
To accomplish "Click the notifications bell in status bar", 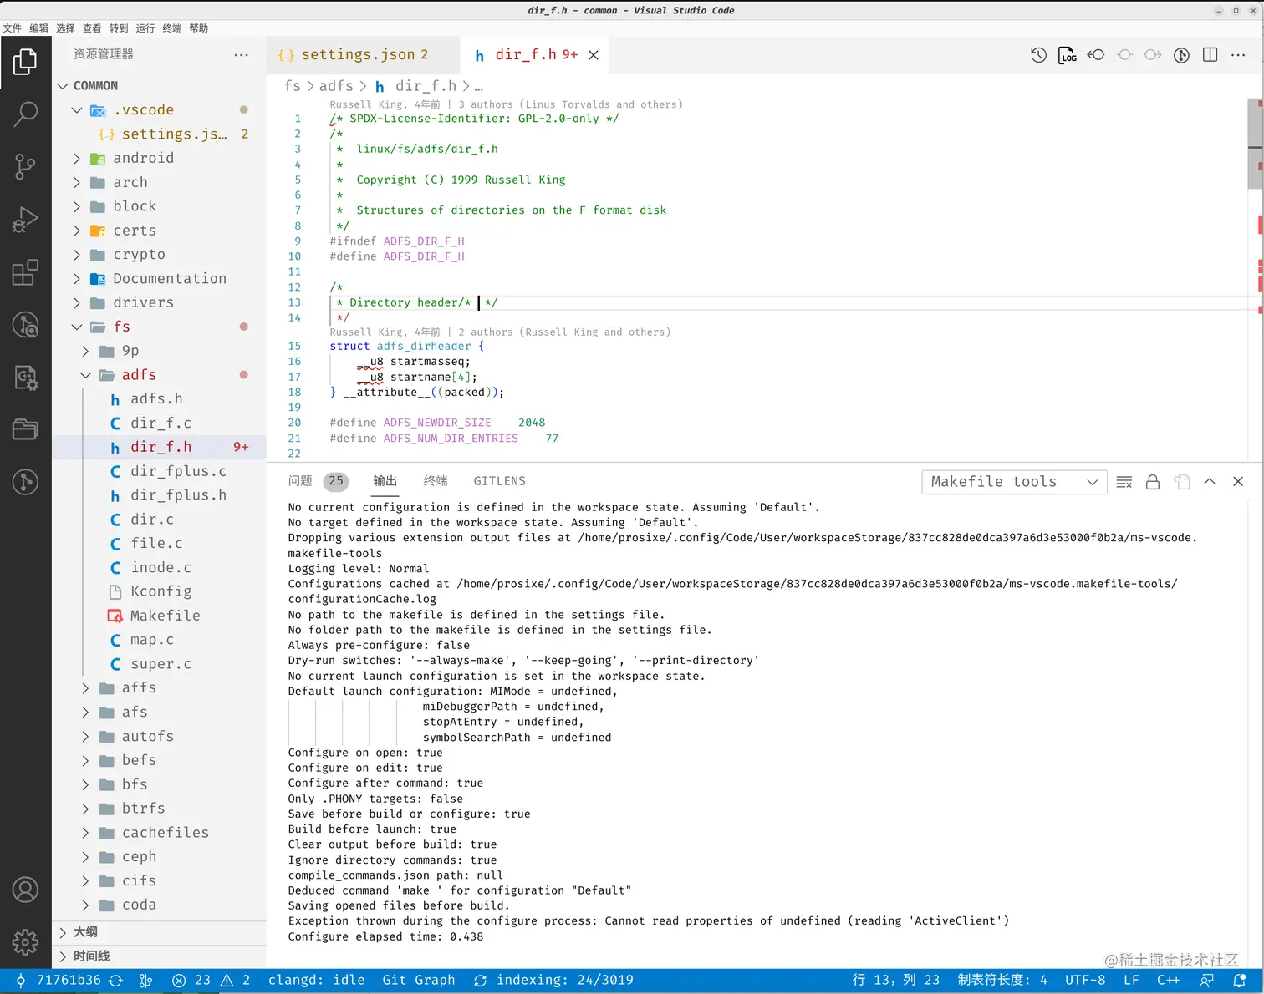I will pyautogui.click(x=1240, y=981).
